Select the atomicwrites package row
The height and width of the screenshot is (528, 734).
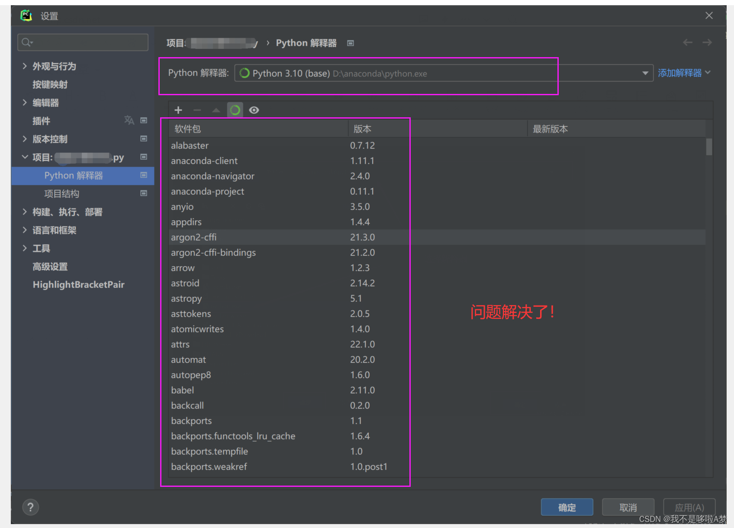tap(437, 329)
